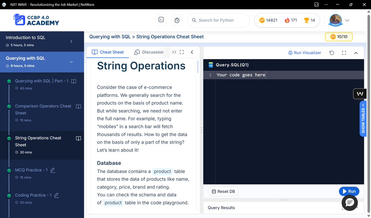Click book icon beside Comparison Operators Cheat Sheet
The image size is (371, 218).
[x=79, y=106]
